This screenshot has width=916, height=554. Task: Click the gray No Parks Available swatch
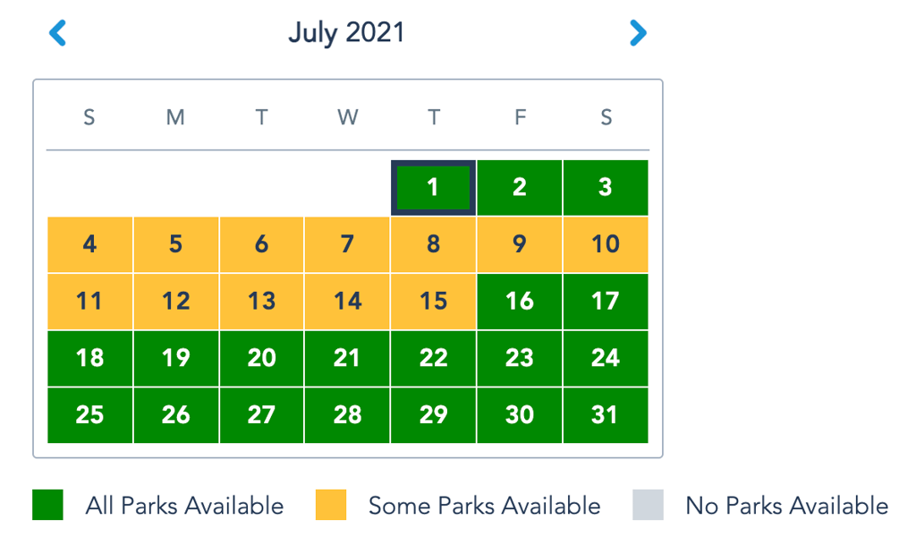click(648, 506)
